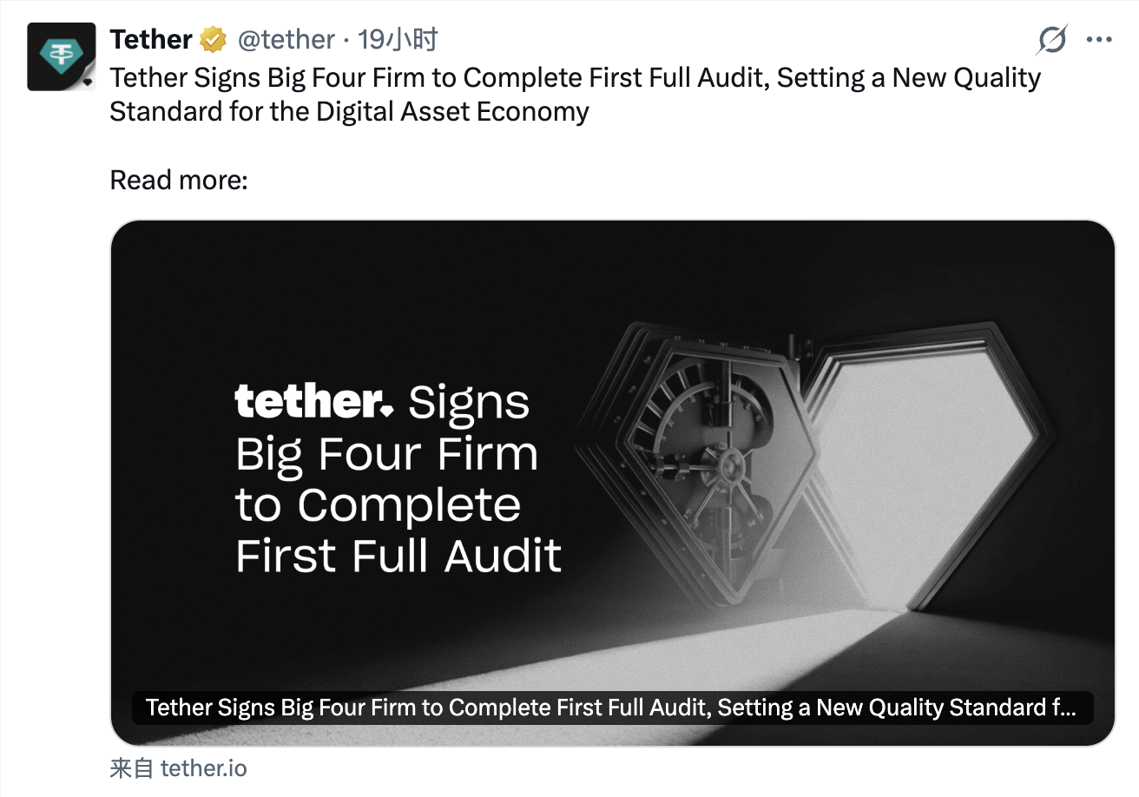Click the Tether display name
The image size is (1139, 797).
click(x=151, y=40)
